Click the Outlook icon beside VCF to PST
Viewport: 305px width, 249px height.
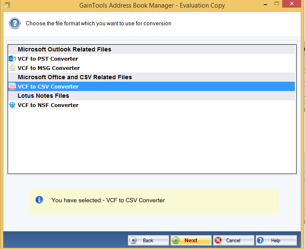tap(12, 59)
